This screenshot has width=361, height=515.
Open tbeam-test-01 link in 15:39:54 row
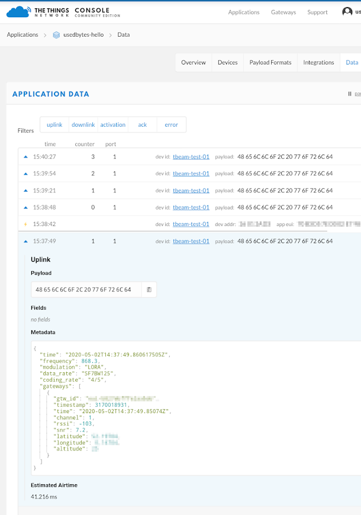coord(191,174)
